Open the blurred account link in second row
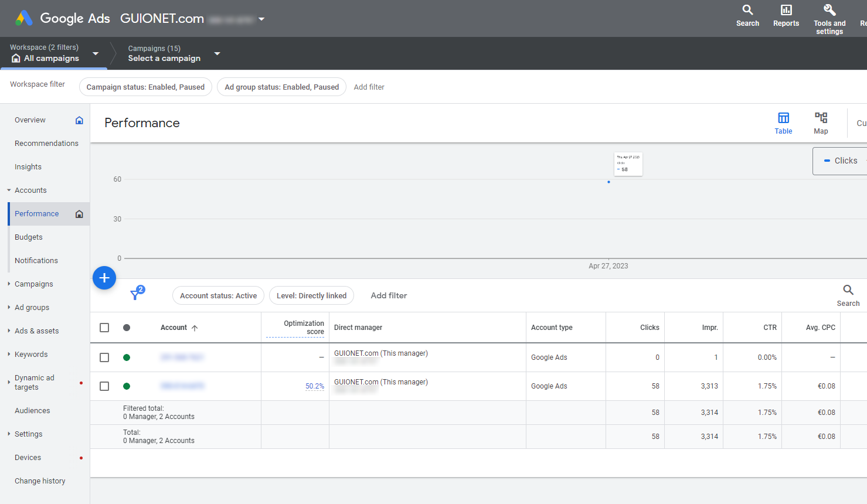The width and height of the screenshot is (867, 504). [x=182, y=386]
